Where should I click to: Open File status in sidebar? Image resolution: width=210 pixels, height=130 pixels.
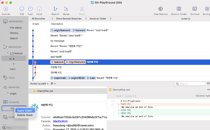[16, 28]
